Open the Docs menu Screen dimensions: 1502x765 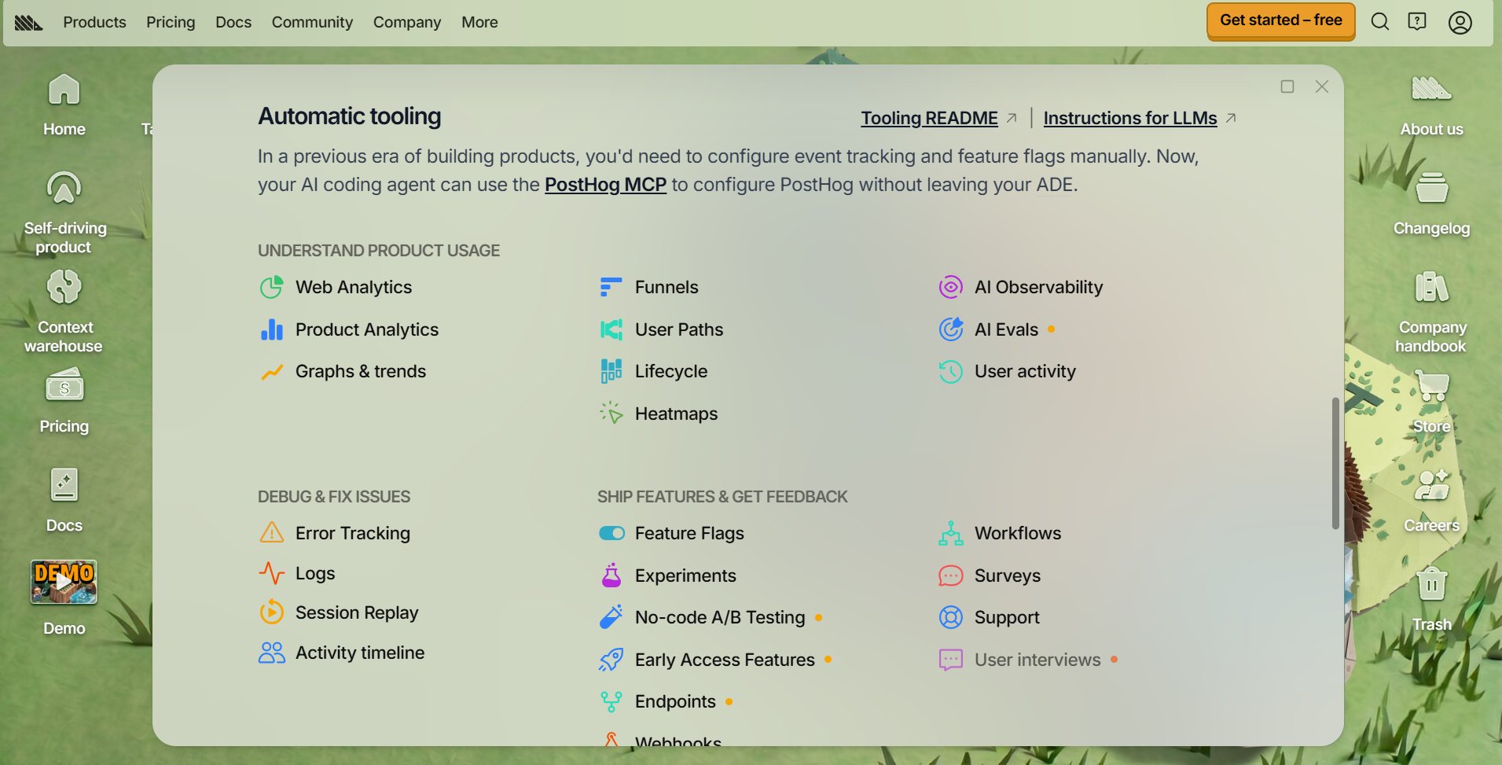(x=233, y=22)
